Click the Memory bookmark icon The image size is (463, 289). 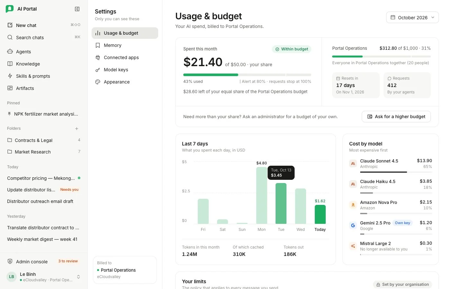[98, 45]
